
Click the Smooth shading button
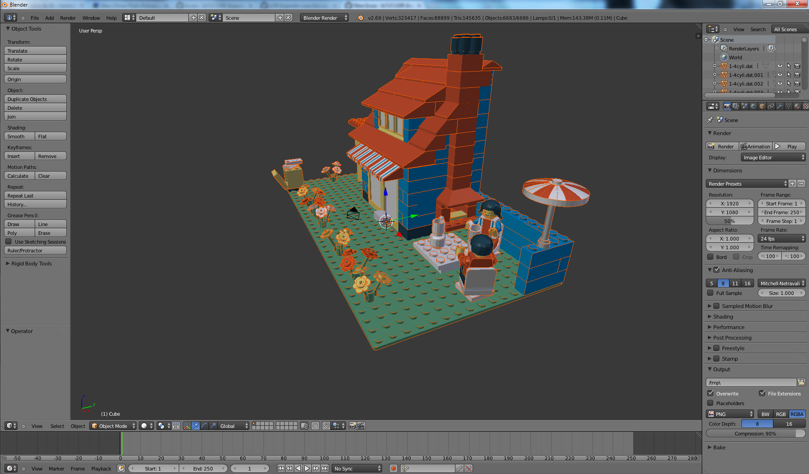pyautogui.click(x=19, y=136)
